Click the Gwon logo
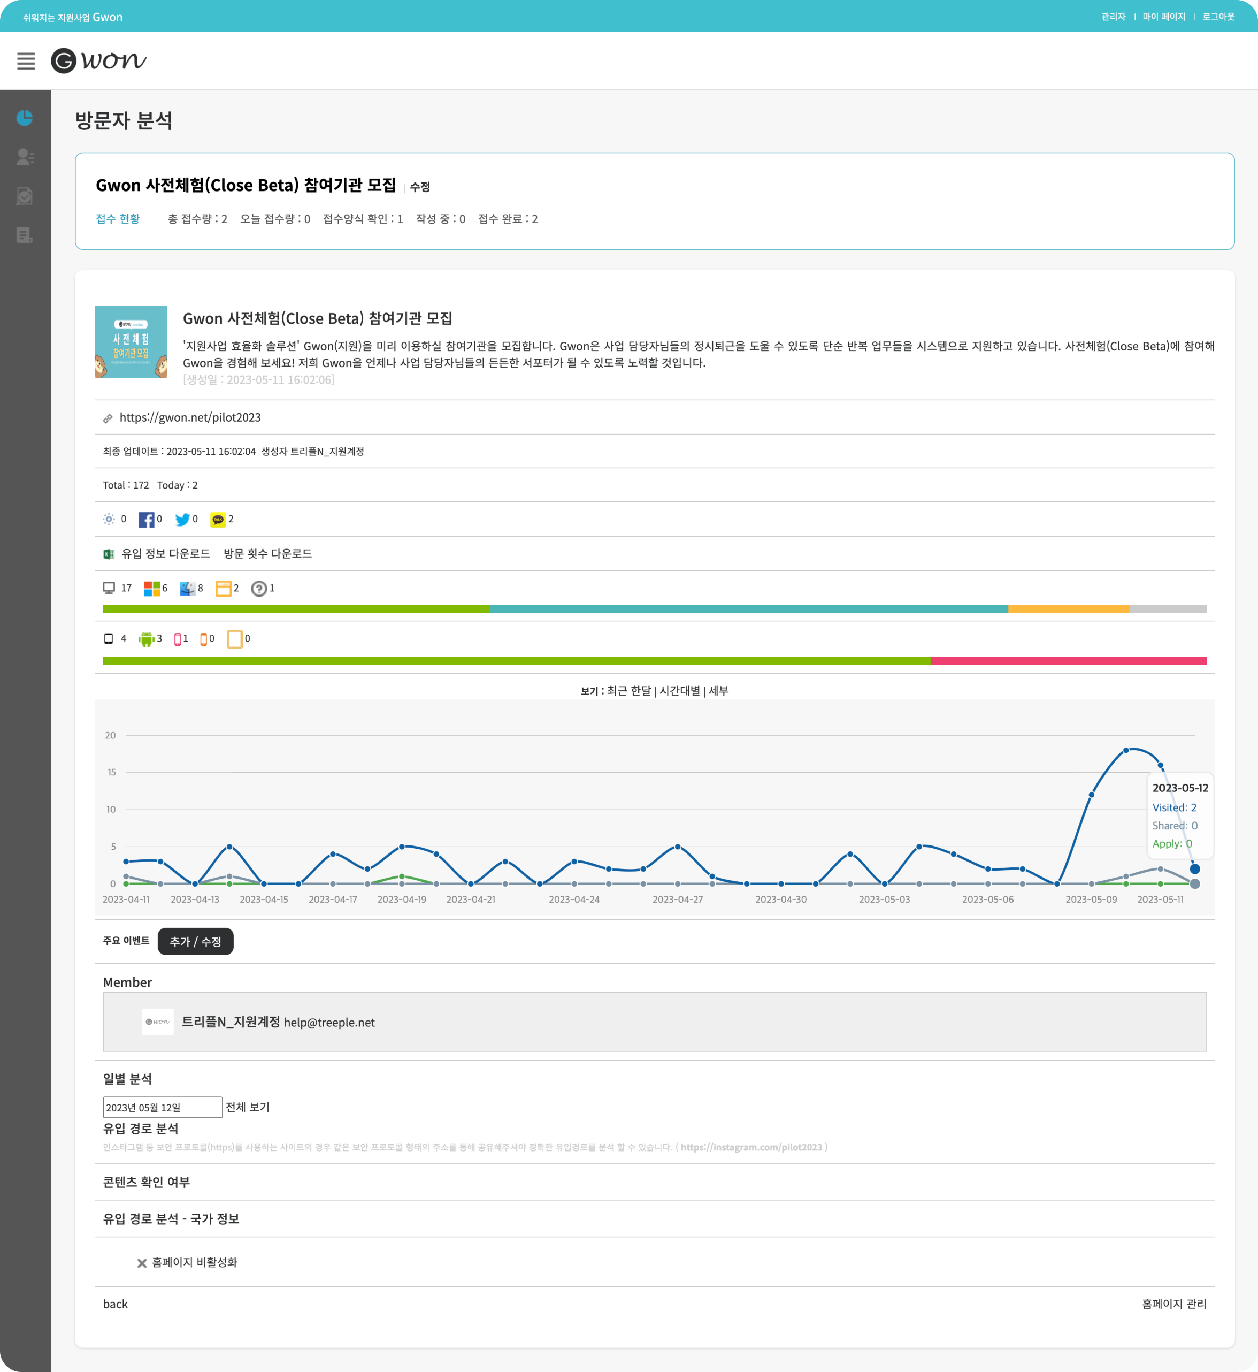Image resolution: width=1258 pixels, height=1372 pixels. [99, 60]
